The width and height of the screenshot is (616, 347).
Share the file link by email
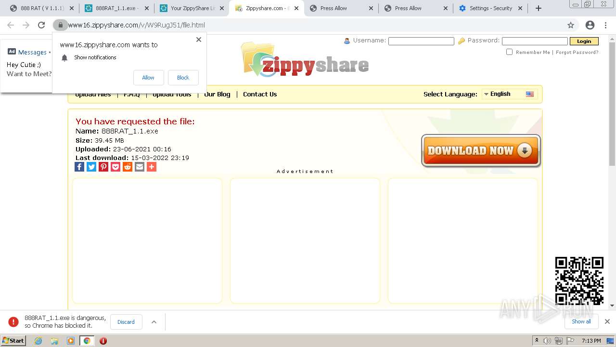click(x=140, y=167)
